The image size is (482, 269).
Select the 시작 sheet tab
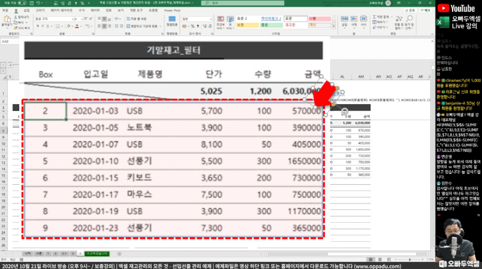[x=27, y=253]
